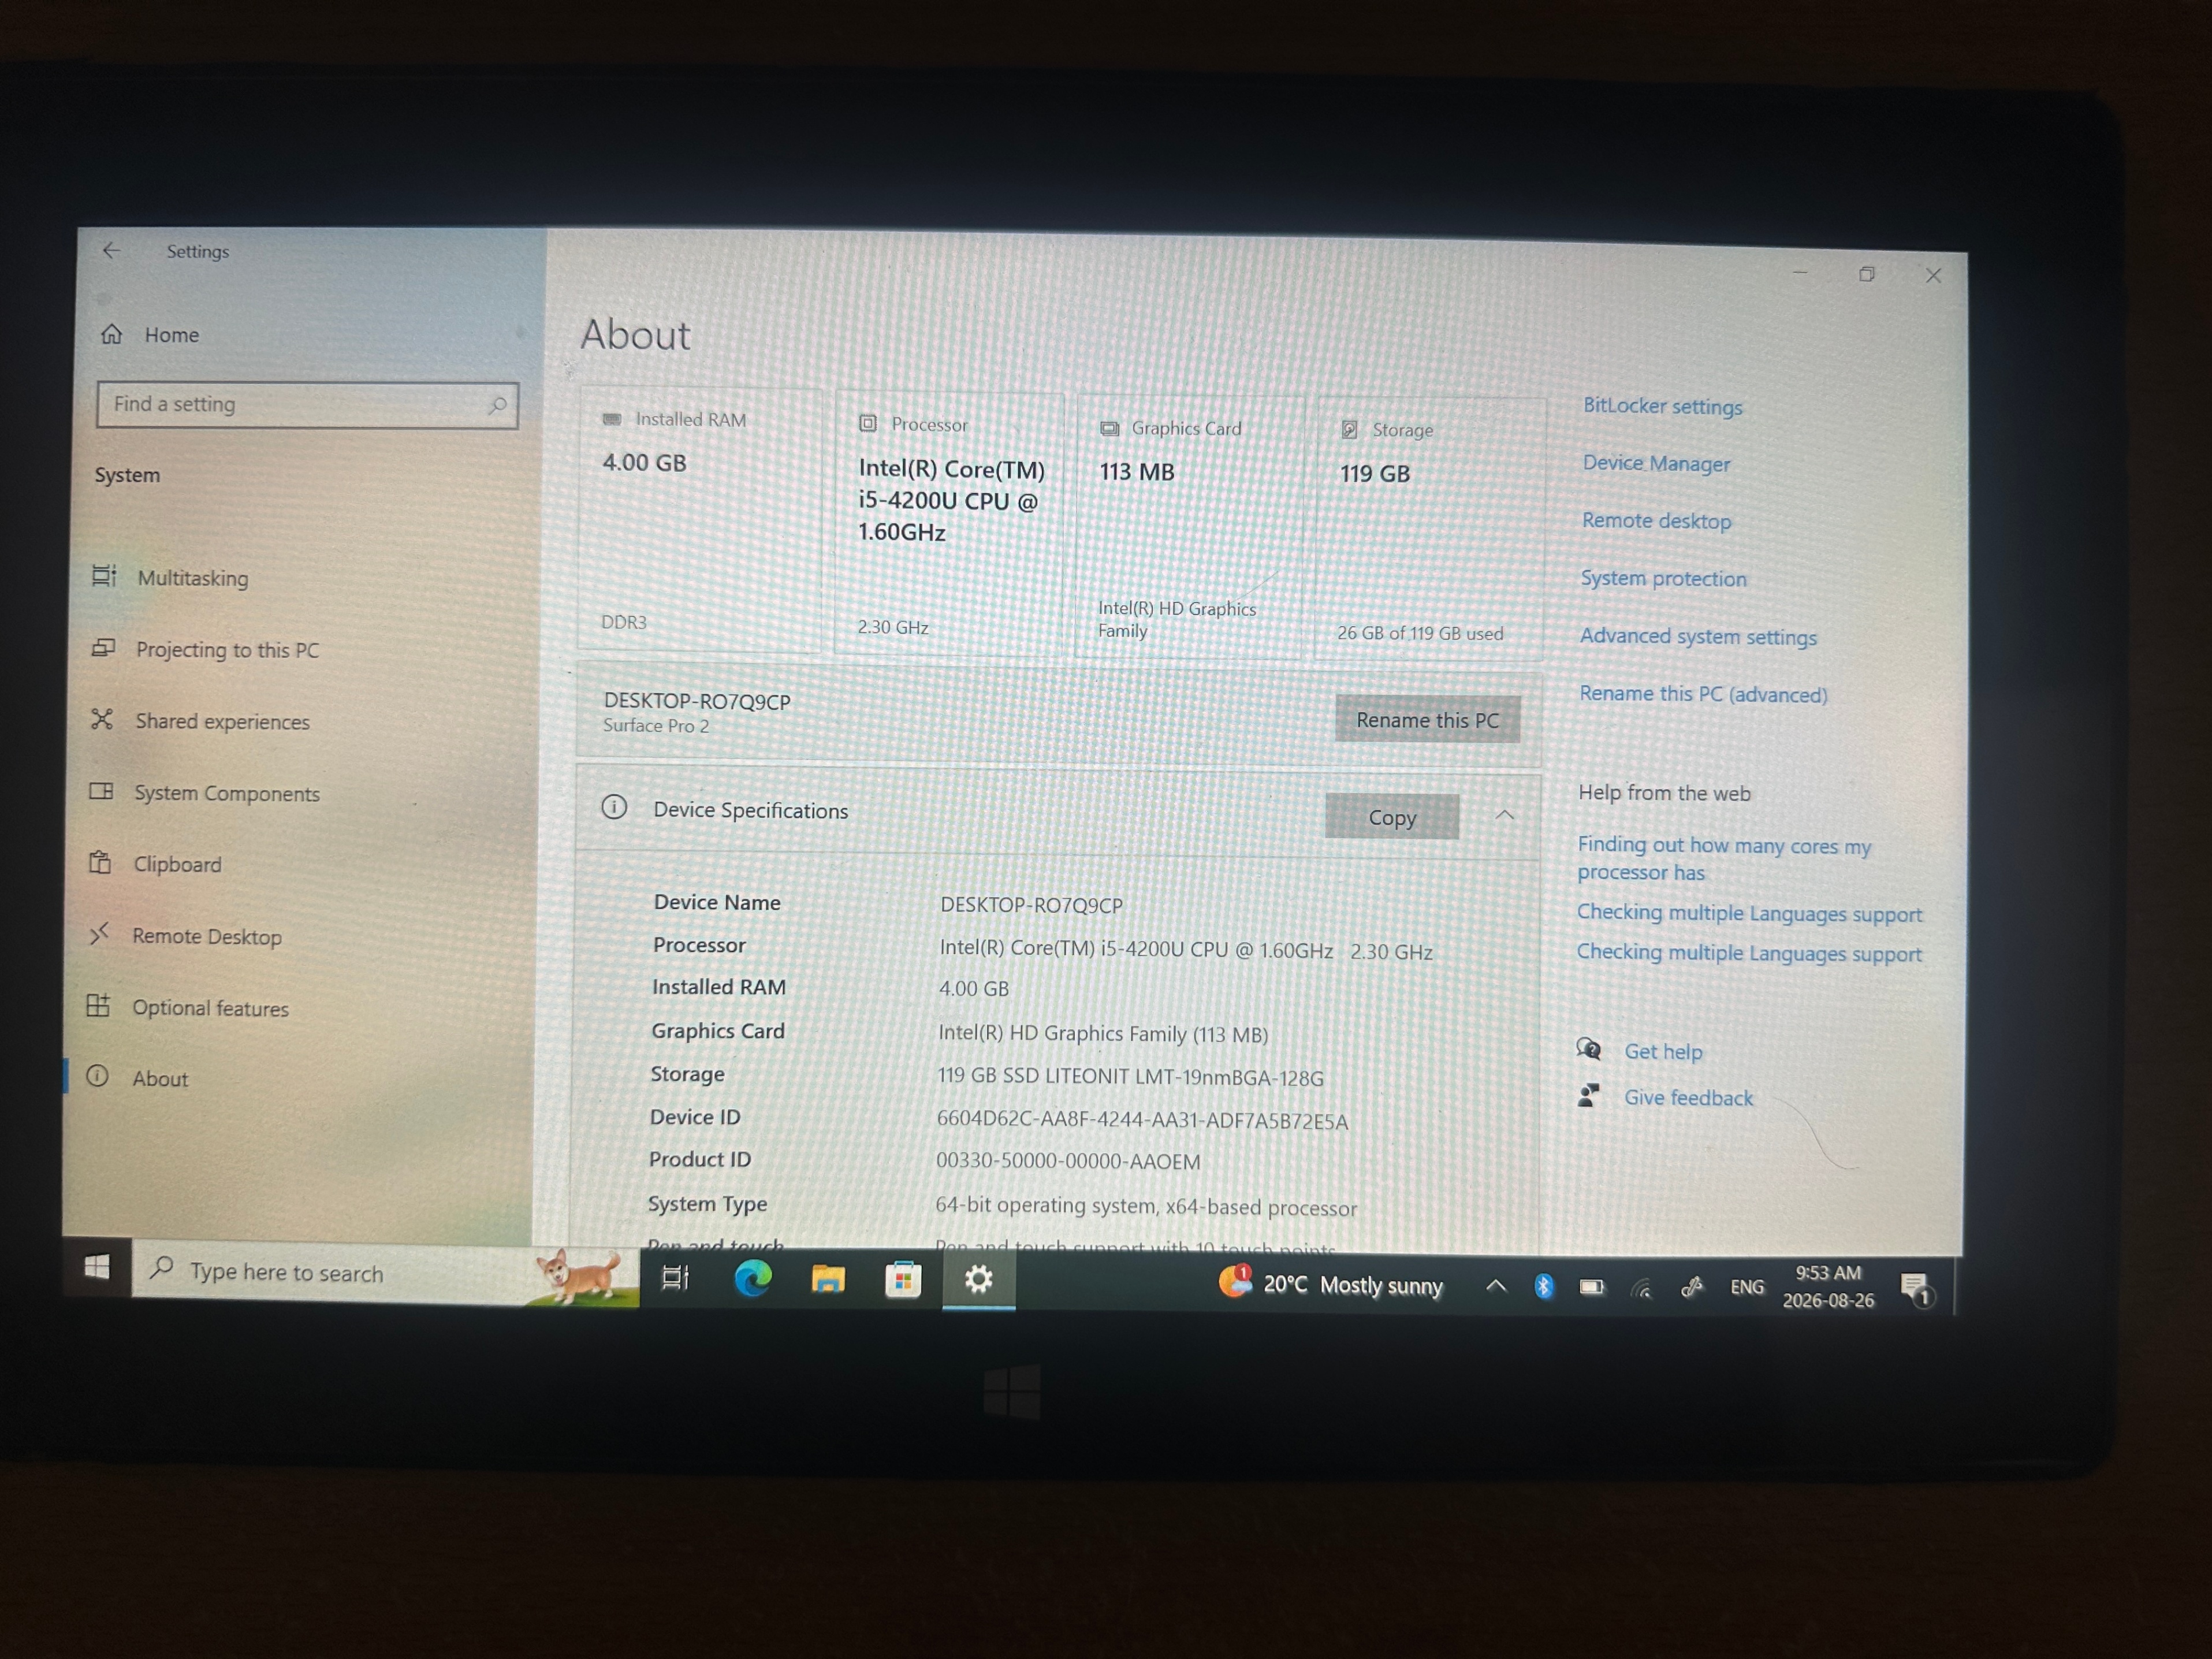The width and height of the screenshot is (2212, 1659).
Task: Click the Installed RAM card
Action: 700,520
